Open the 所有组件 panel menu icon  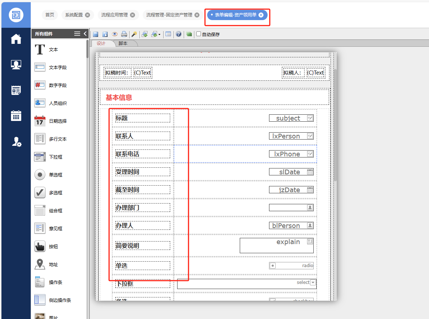click(77, 34)
